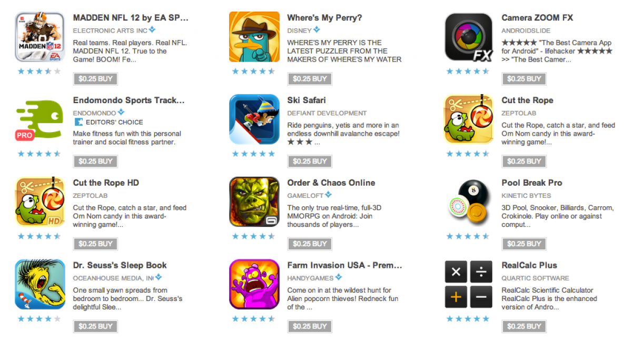Open the Cut the Rope HD icon
The image size is (632, 341).
[x=40, y=202]
